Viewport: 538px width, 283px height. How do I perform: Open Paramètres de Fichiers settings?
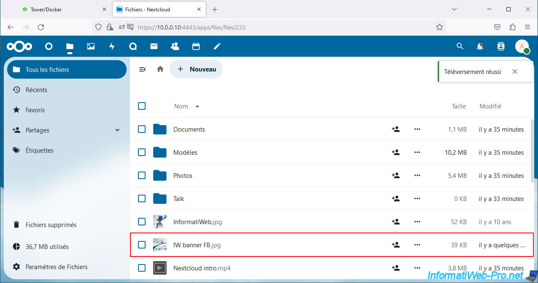(56, 267)
